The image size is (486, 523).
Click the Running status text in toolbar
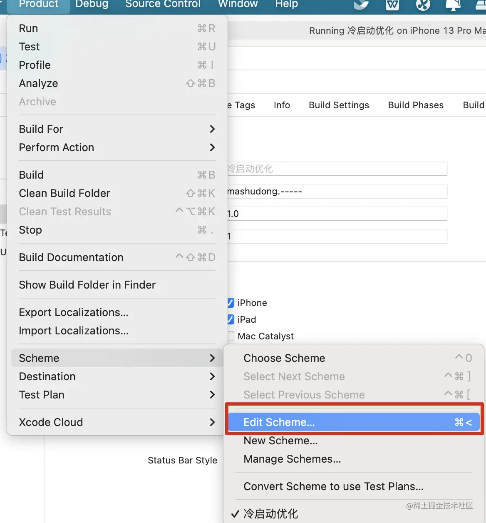pyautogui.click(x=397, y=30)
